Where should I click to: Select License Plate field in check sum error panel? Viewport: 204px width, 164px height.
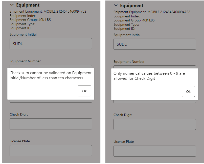click(51, 151)
